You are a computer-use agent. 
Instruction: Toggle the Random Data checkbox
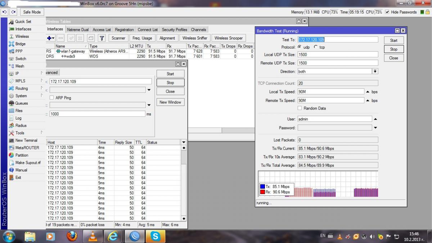pos(300,108)
